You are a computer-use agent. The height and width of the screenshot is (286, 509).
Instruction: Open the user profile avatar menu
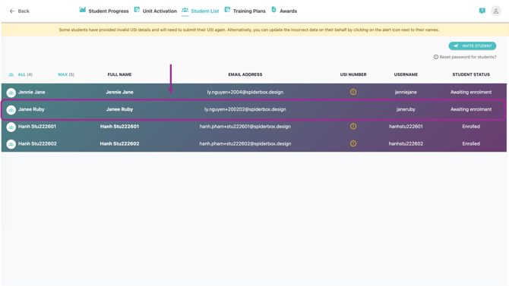click(495, 11)
